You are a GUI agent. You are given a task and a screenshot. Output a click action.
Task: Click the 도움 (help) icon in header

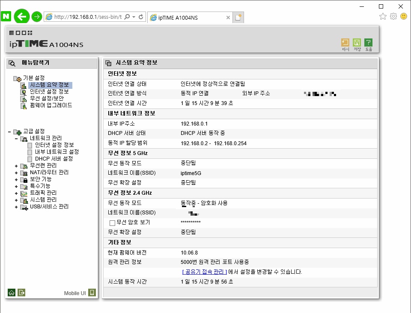coord(368,45)
